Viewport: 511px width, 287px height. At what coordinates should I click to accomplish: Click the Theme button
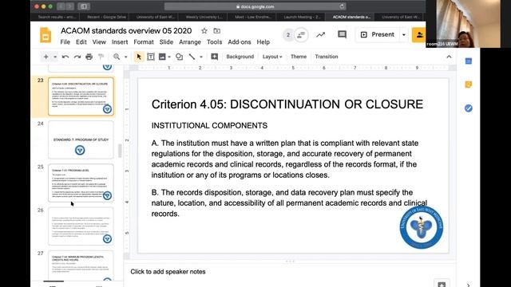(x=299, y=57)
